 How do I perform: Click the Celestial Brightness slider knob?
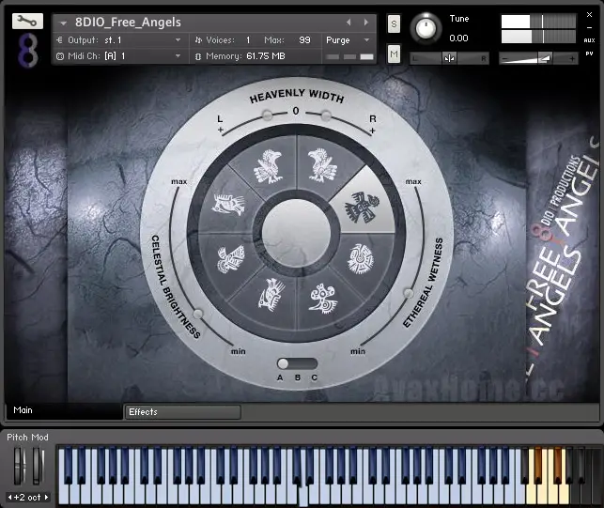[x=197, y=314]
